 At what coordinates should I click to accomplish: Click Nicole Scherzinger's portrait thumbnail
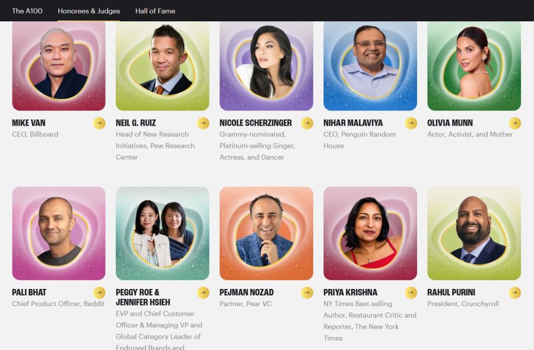click(266, 66)
